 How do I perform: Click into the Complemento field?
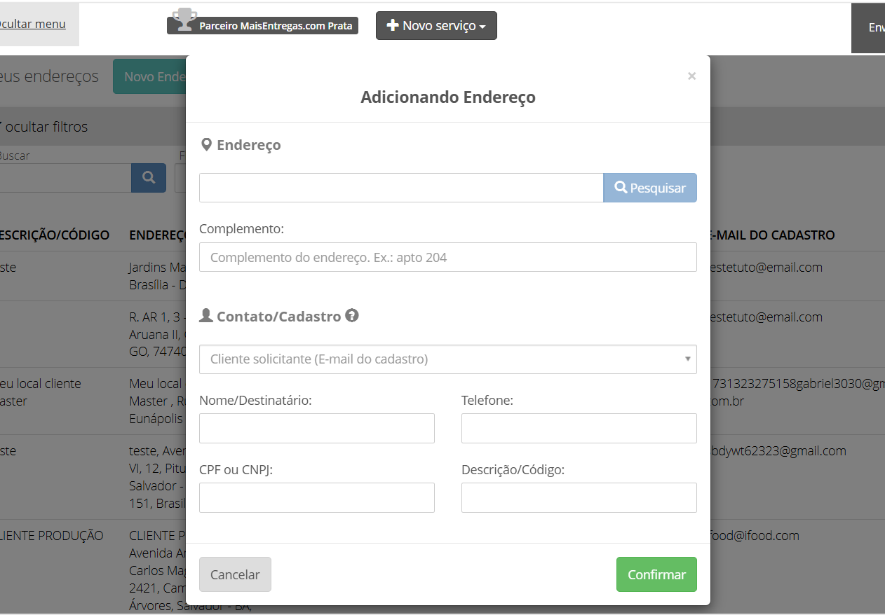pyautogui.click(x=448, y=257)
